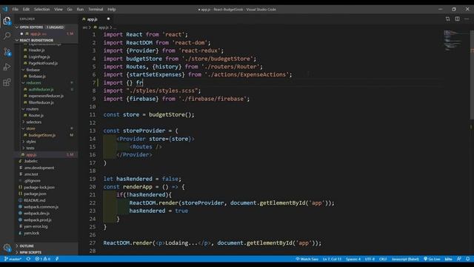Click the Split Editor icon
The width and height of the screenshot is (474, 267).
click(x=457, y=19)
